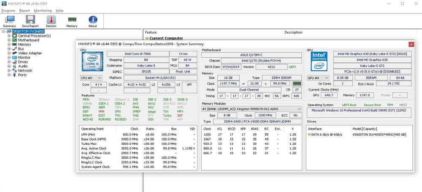Click the green SATA drive status icon

point(309,135)
